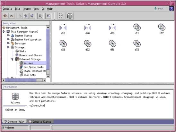Click the window-with-arrow toolbar icon
The height and width of the screenshot is (132, 176).
40,16
